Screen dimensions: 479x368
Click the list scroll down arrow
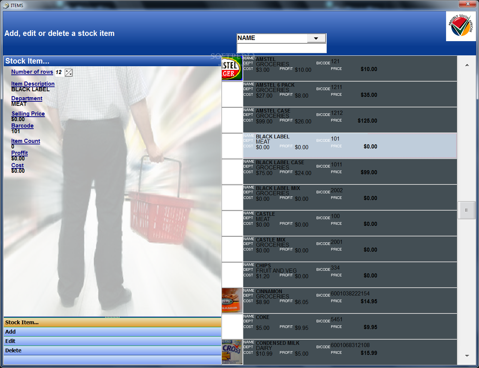click(x=467, y=356)
